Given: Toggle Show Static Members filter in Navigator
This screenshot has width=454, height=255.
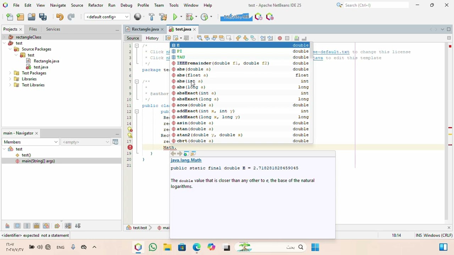Looking at the screenshot, I should pos(27,226).
